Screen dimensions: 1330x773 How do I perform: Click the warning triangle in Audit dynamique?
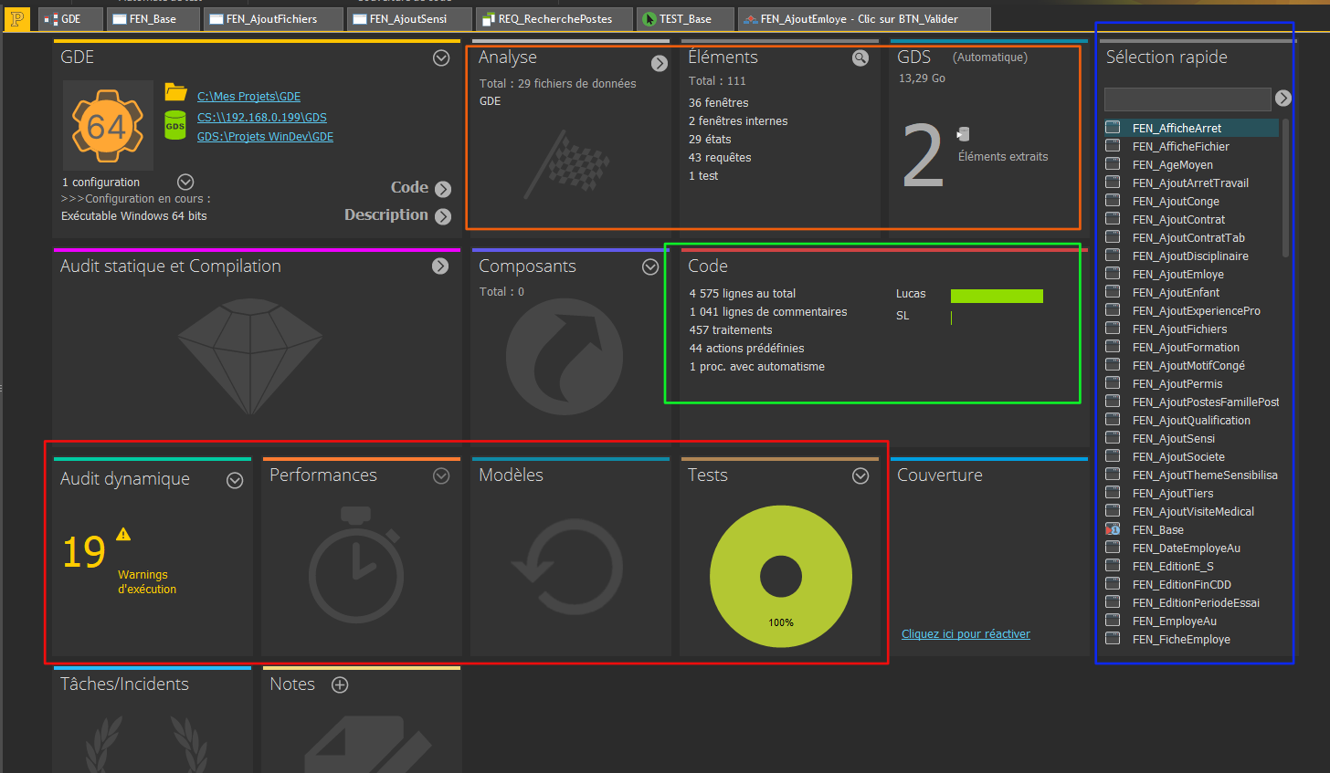[123, 534]
